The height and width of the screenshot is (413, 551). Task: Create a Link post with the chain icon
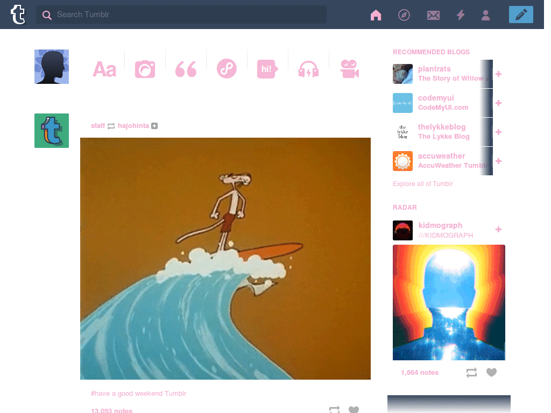click(x=227, y=68)
